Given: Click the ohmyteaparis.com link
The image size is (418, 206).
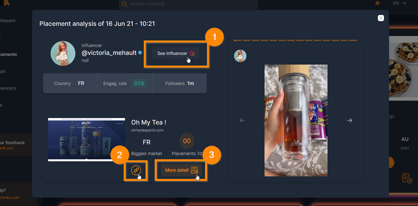Looking at the screenshot, I should pyautogui.click(x=147, y=130).
